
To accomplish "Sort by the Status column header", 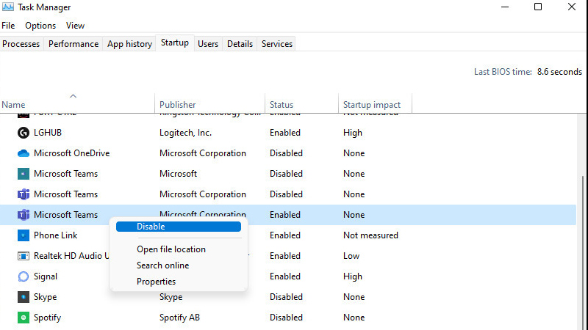I will point(282,105).
